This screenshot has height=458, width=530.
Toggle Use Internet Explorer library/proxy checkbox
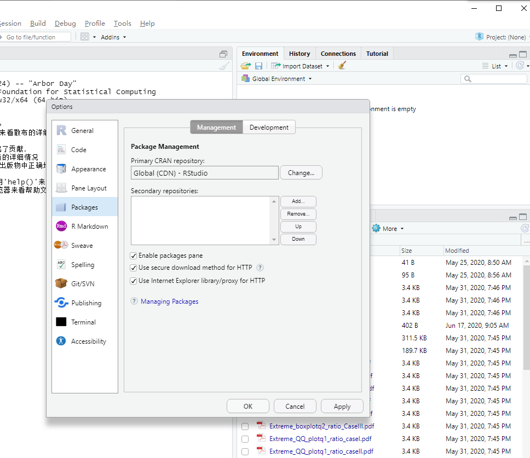(x=134, y=281)
